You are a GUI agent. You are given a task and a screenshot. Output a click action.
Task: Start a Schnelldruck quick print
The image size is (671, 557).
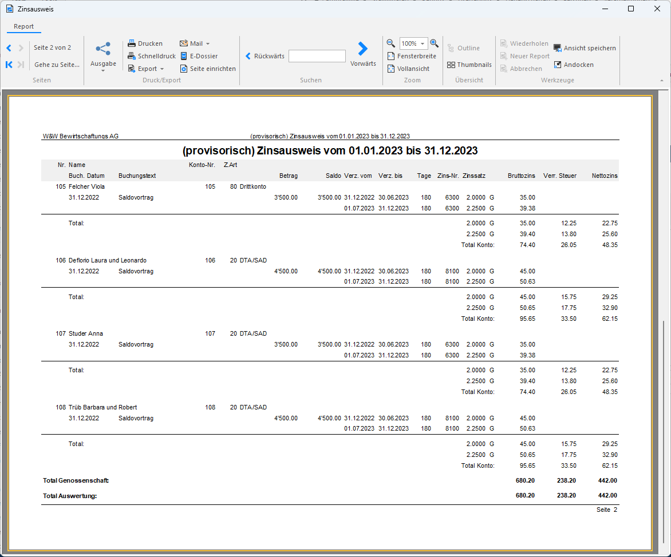(x=152, y=56)
